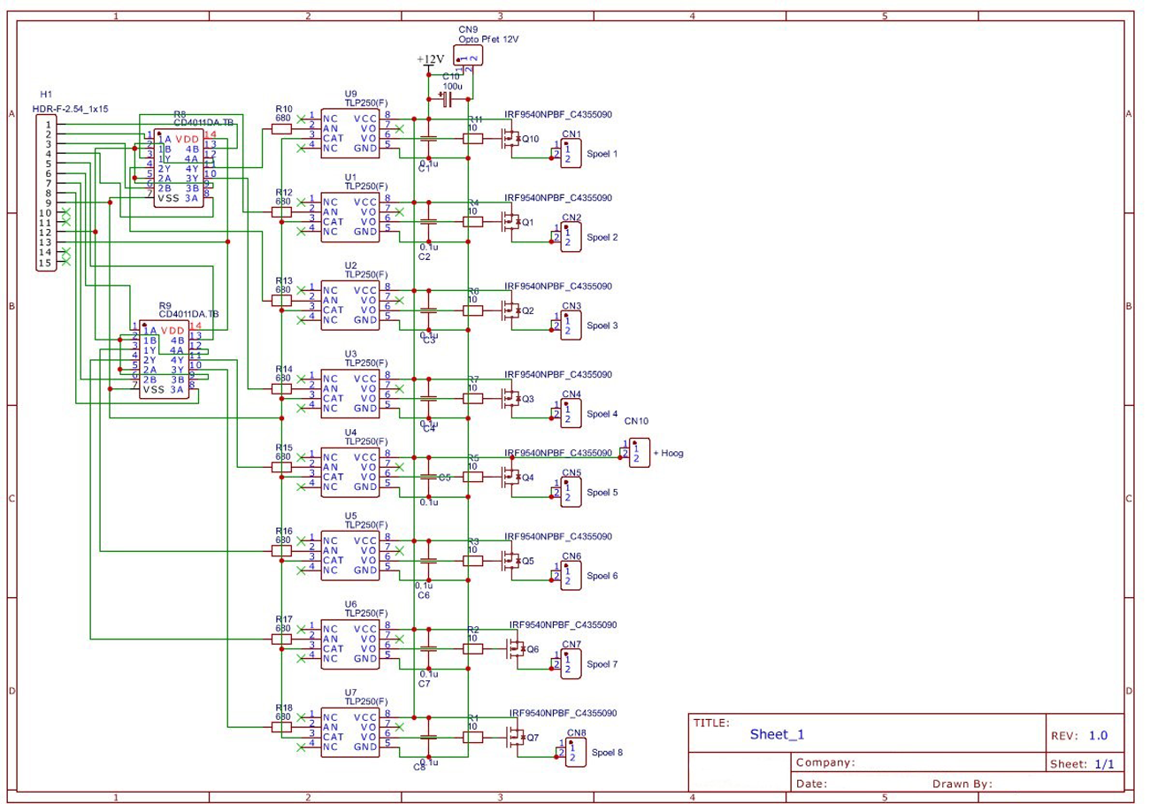Click the U6 TLP250(F) optocoupler symbol
The image size is (1150, 804).
[x=350, y=644]
